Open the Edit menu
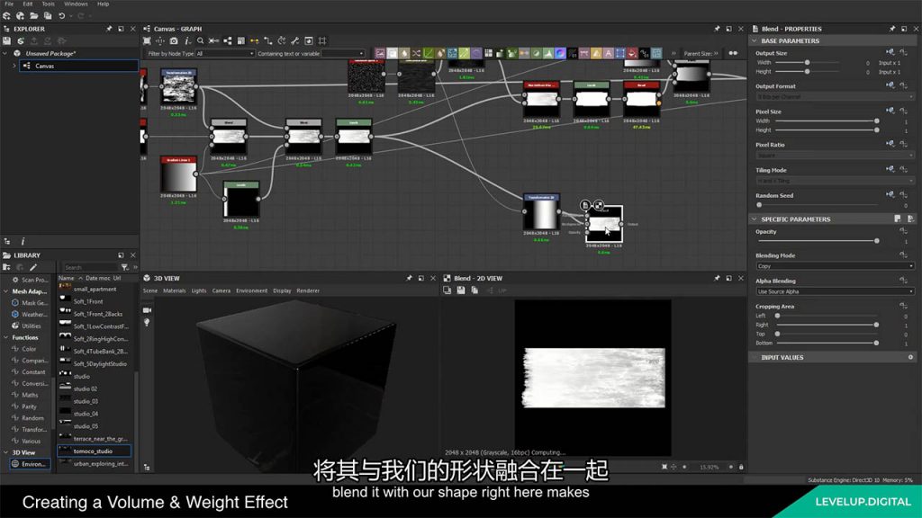Image resolution: width=922 pixels, height=518 pixels. coord(28,4)
